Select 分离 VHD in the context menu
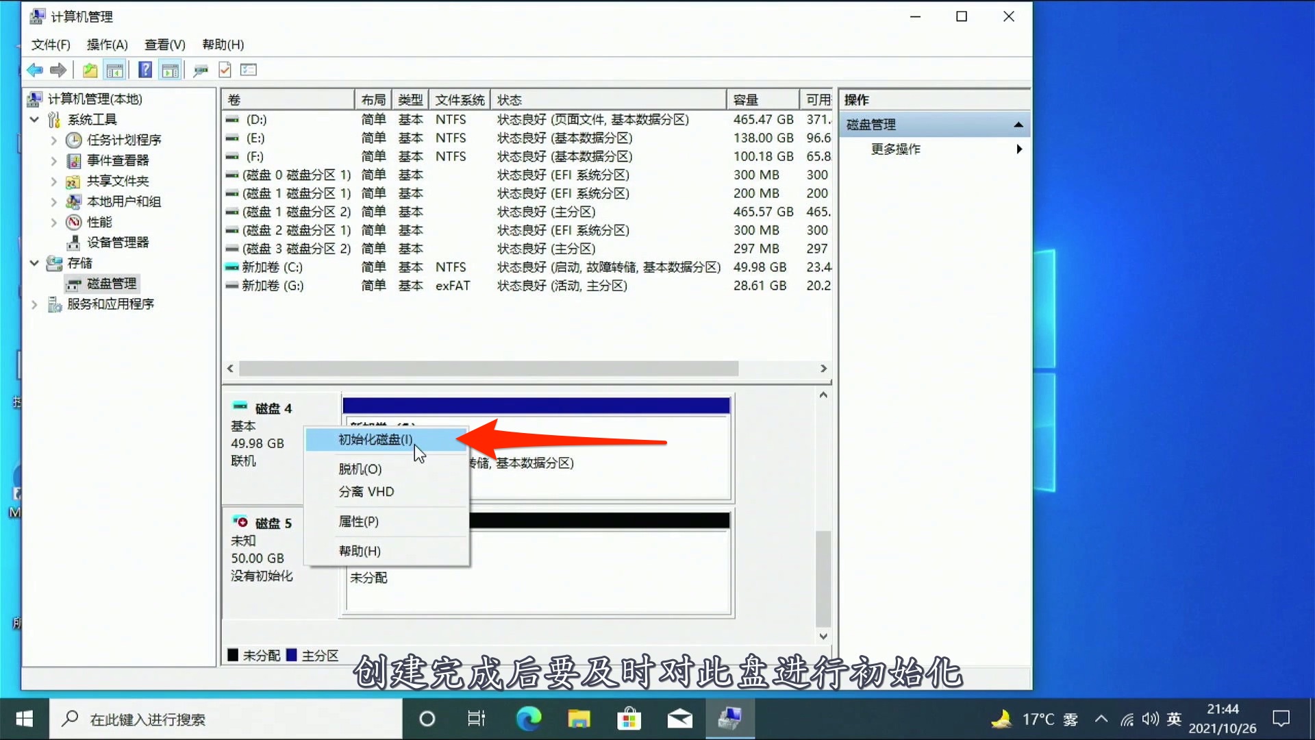 tap(365, 491)
